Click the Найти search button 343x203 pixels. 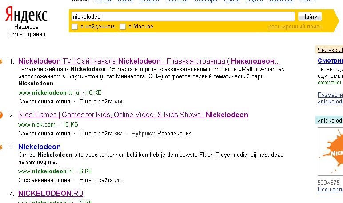(310, 16)
